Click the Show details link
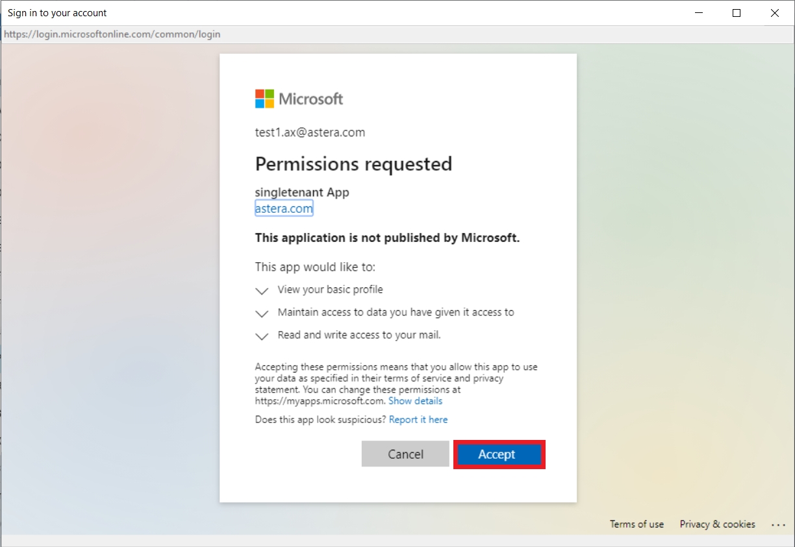 [415, 401]
